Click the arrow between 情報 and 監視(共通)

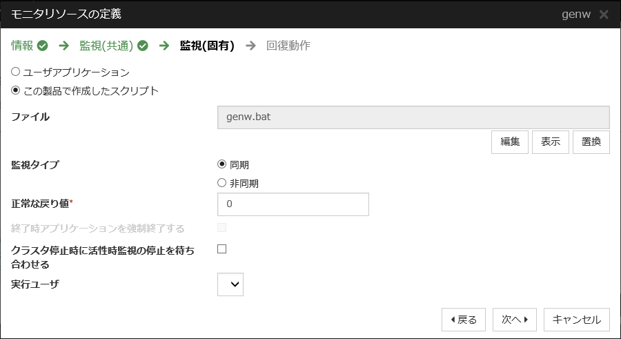64,46
